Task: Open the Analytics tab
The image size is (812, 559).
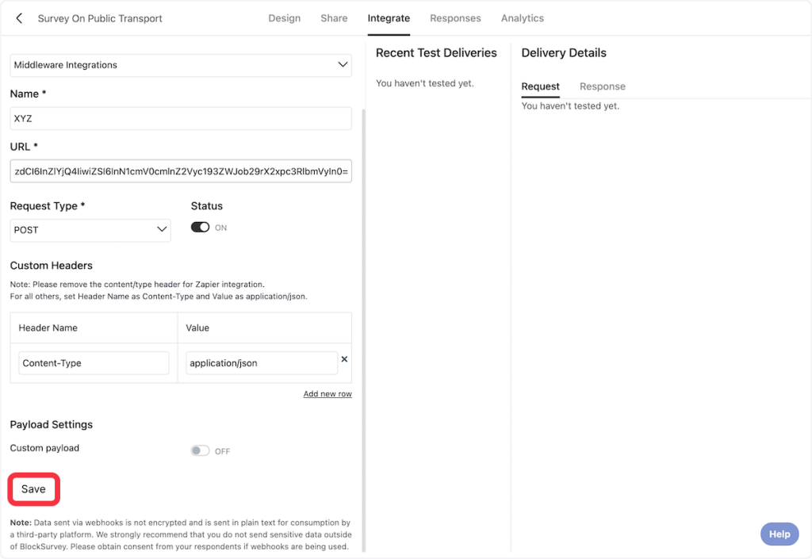Action: 522,18
